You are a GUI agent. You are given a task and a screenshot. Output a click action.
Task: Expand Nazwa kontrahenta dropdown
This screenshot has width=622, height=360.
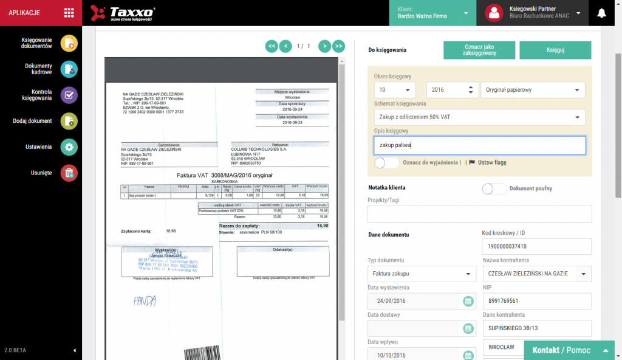pos(584,274)
